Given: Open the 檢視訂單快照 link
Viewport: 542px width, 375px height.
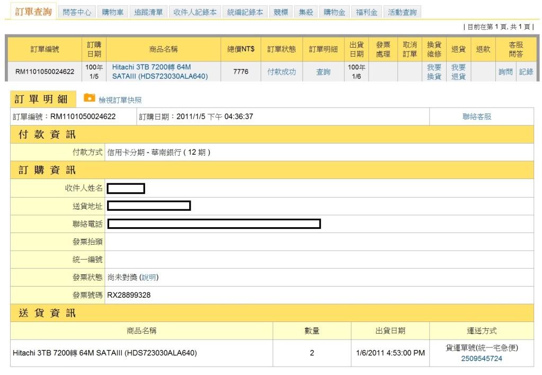Looking at the screenshot, I should [120, 100].
